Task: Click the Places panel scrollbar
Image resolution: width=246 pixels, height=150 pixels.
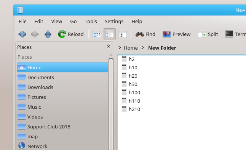Action: pyautogui.click(x=111, y=104)
